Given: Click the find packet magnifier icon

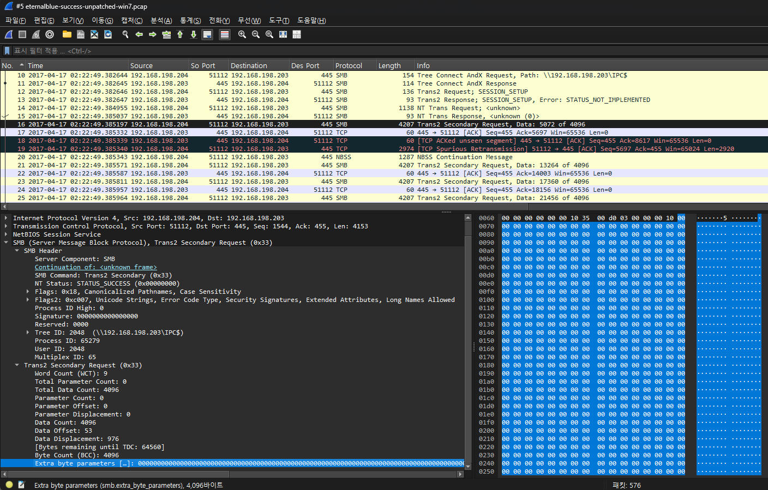Looking at the screenshot, I should coord(125,34).
